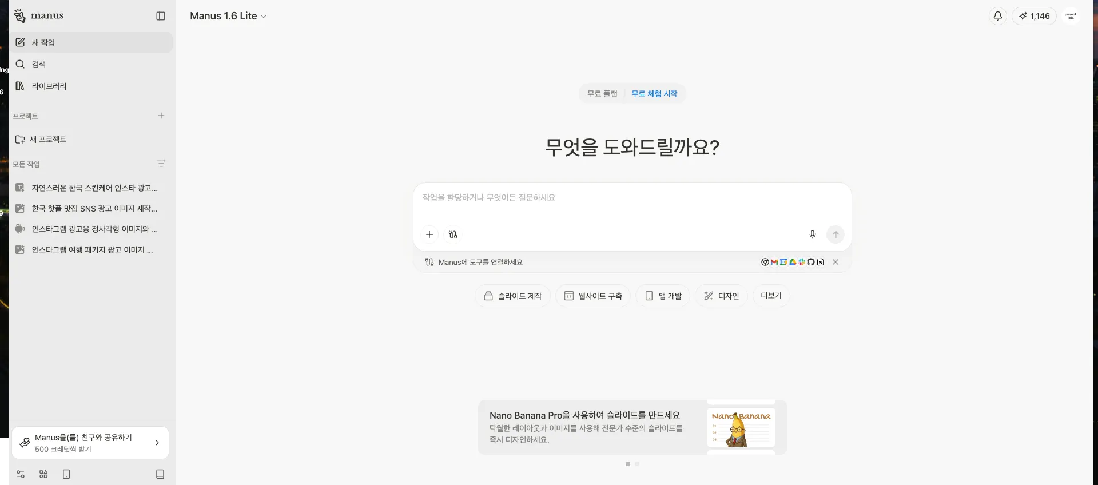Click the Nano Banana thumbnail image
This screenshot has width=1098, height=485.
[741, 427]
